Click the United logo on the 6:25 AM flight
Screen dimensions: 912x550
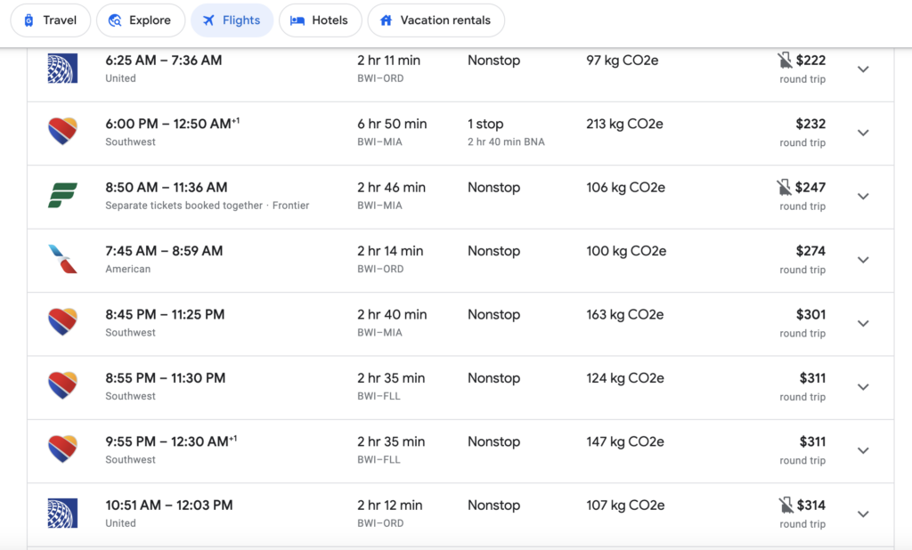(62, 69)
